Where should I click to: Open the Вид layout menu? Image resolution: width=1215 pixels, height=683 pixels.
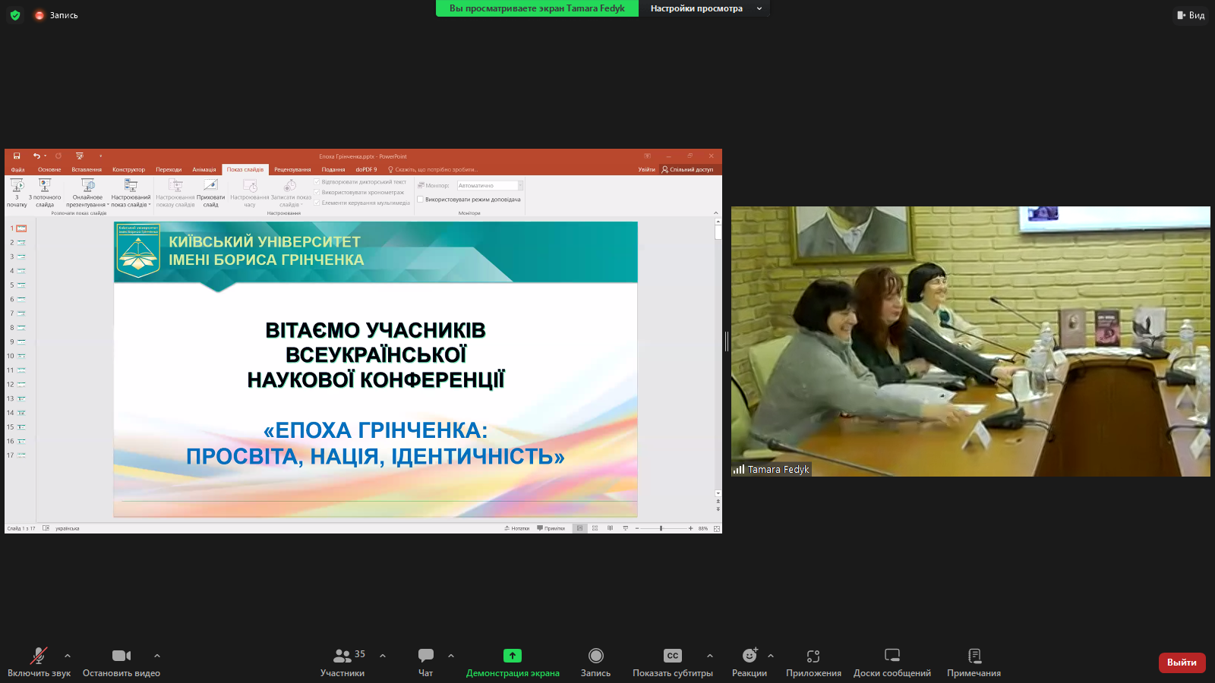[x=1191, y=15]
